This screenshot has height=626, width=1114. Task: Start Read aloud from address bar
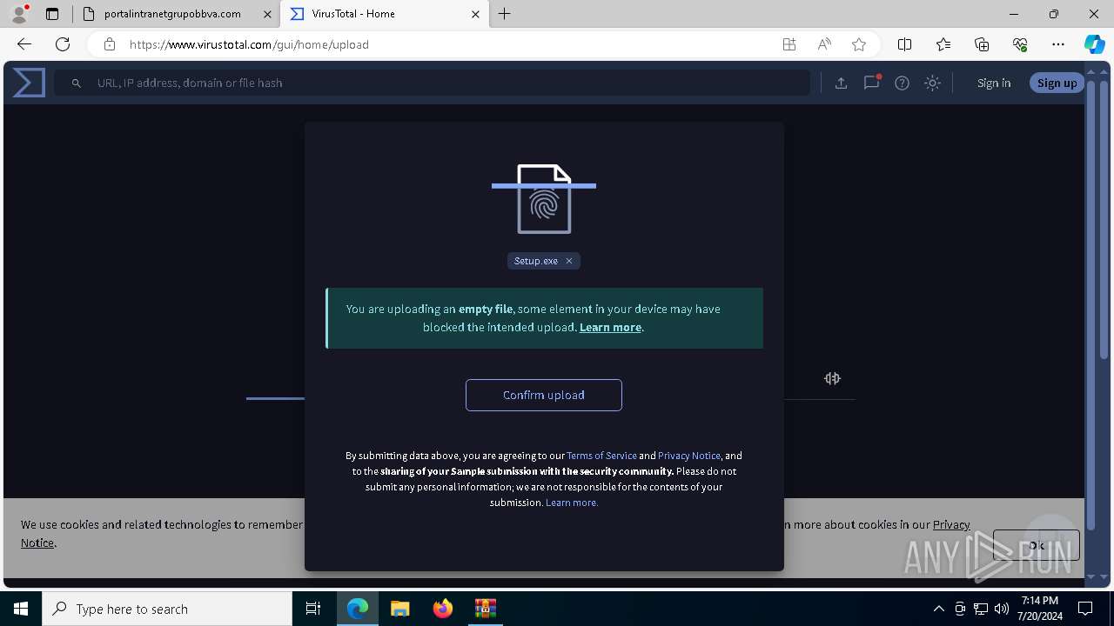click(824, 44)
